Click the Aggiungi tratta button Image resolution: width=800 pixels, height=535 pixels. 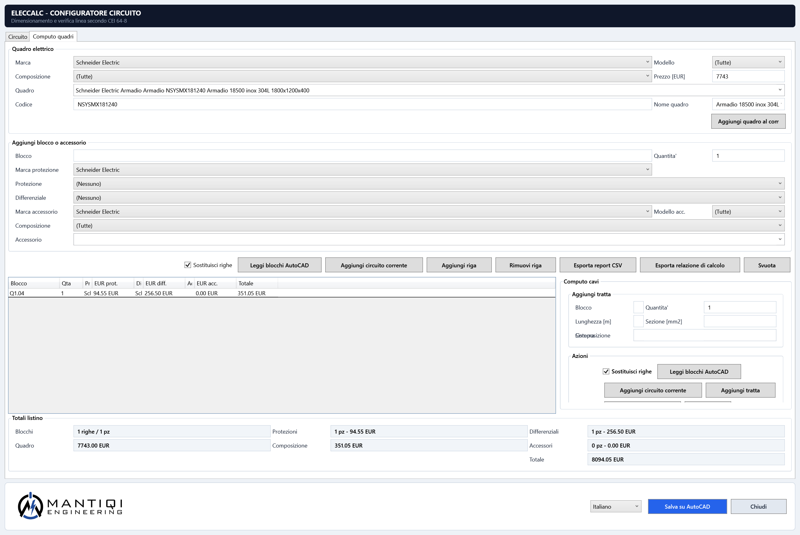(740, 390)
